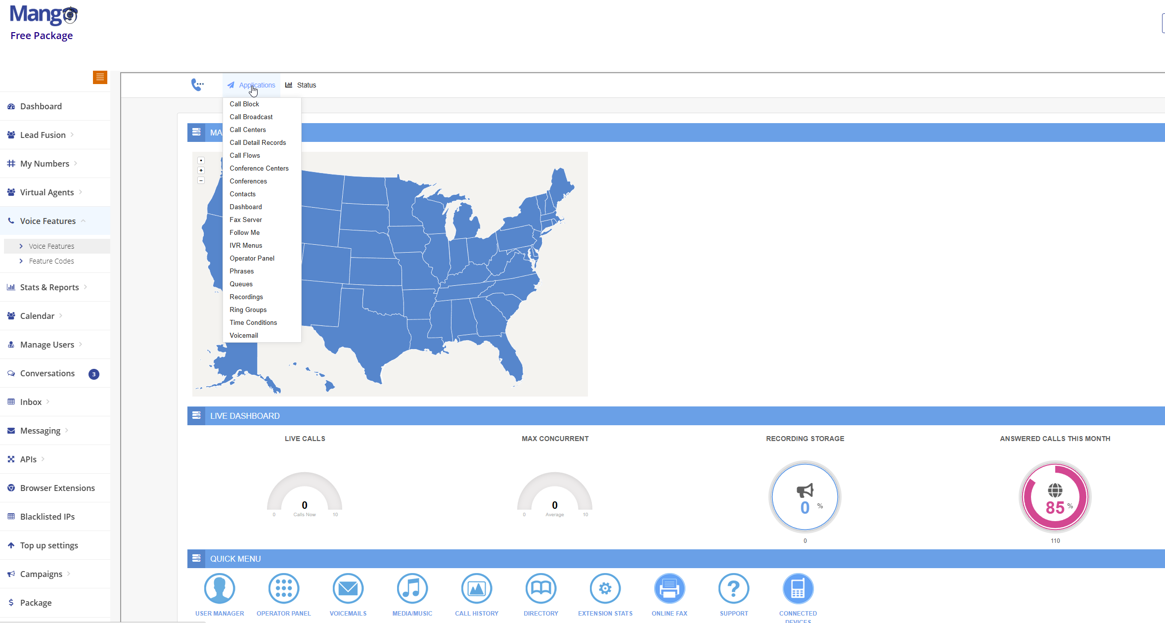
Task: Open Media/Music quick menu icon
Action: (x=412, y=588)
